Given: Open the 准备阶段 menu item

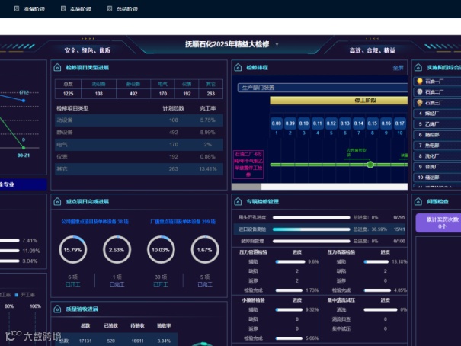Looking at the screenshot, I should 30,9.
